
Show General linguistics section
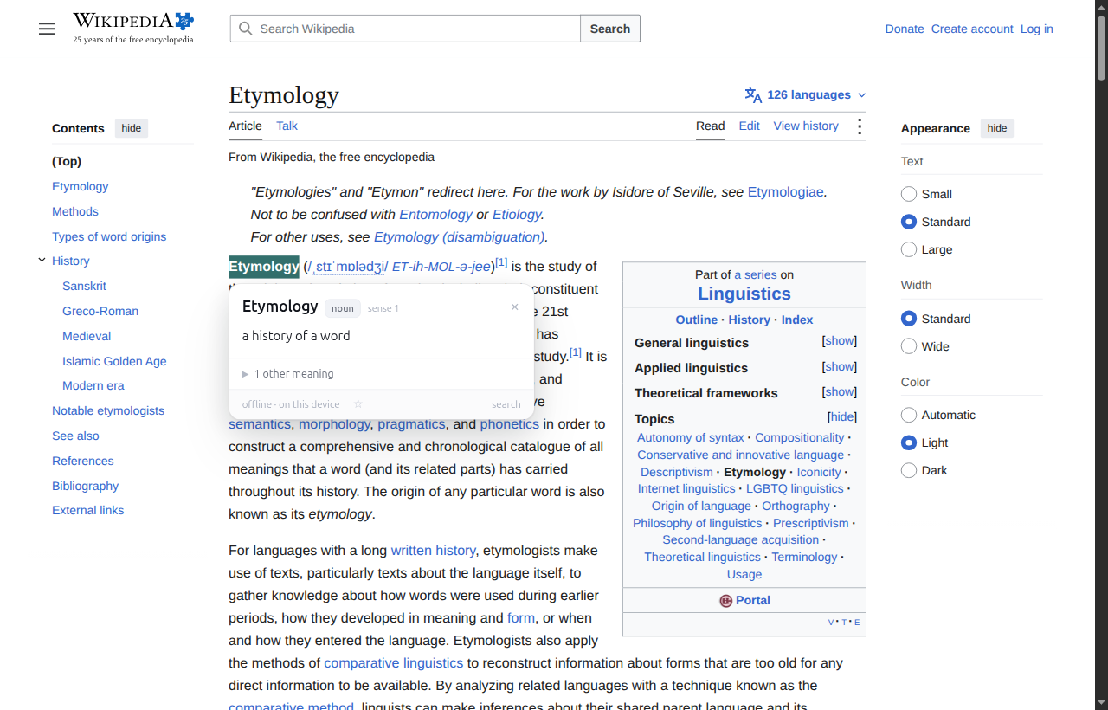[839, 341]
